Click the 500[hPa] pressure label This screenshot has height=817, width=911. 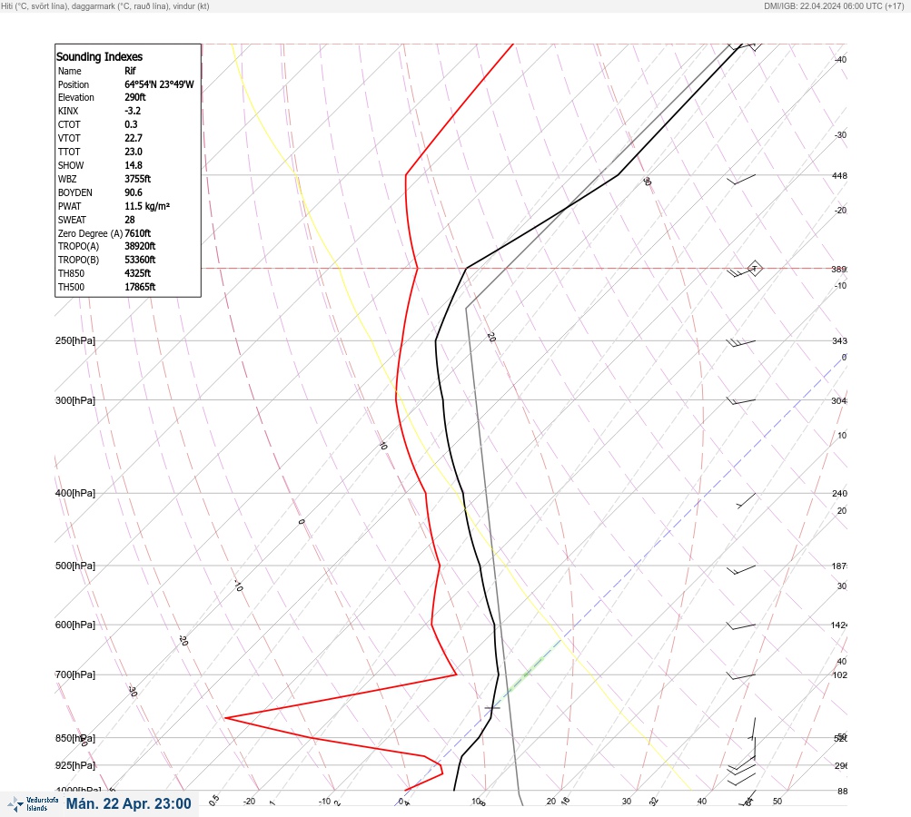click(x=75, y=566)
